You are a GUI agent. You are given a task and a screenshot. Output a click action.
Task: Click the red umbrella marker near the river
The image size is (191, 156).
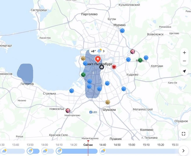114,67
